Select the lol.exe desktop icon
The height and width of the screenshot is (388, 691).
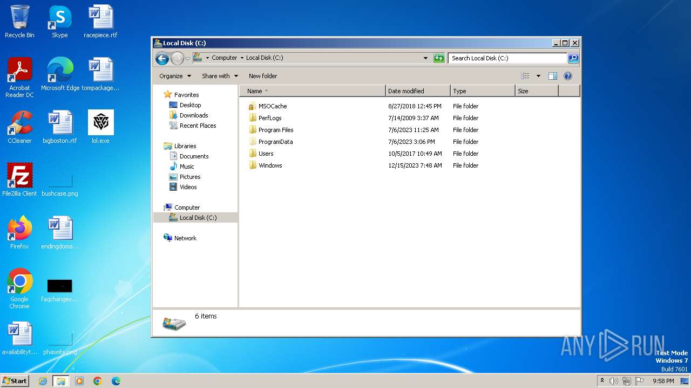pyautogui.click(x=100, y=127)
